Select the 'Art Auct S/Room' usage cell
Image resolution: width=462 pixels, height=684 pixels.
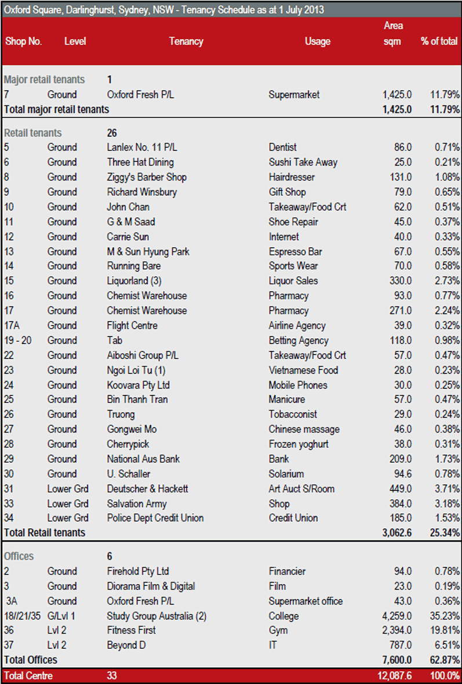point(301,489)
